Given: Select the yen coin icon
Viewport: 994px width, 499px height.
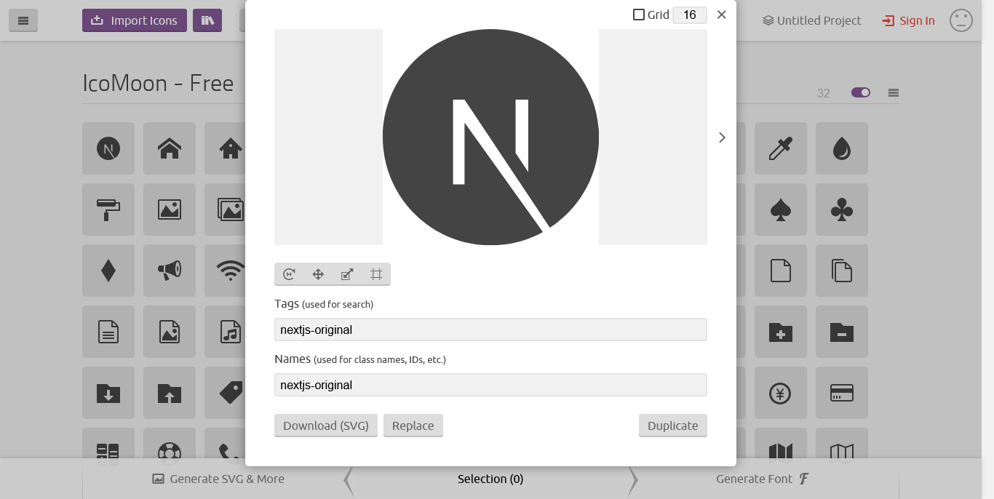Looking at the screenshot, I should point(781,393).
